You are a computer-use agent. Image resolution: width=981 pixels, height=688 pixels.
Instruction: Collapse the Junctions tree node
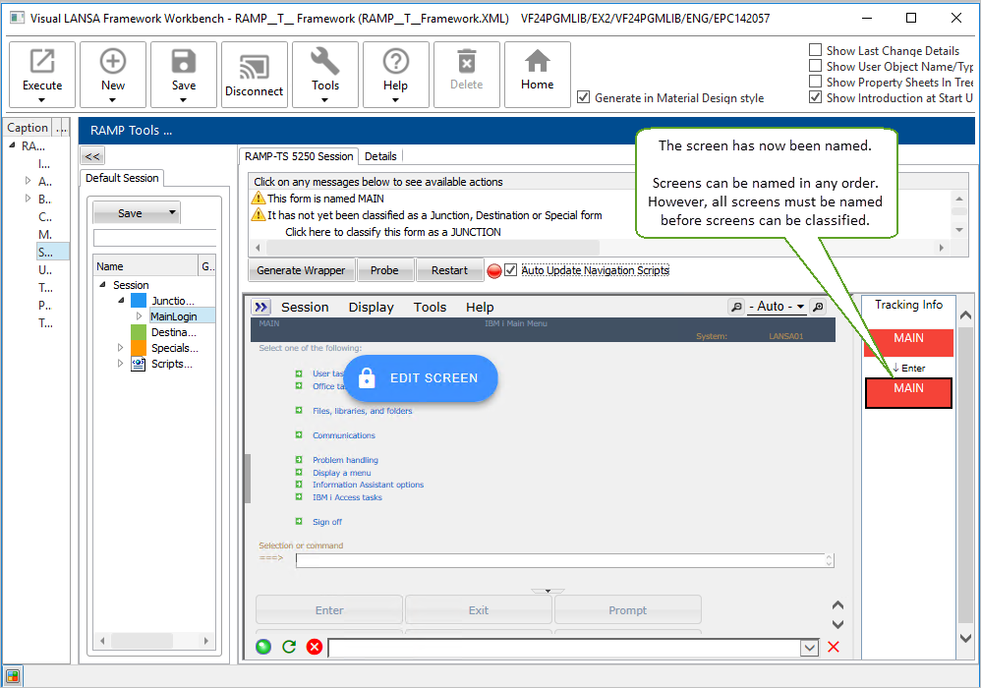coord(121,300)
